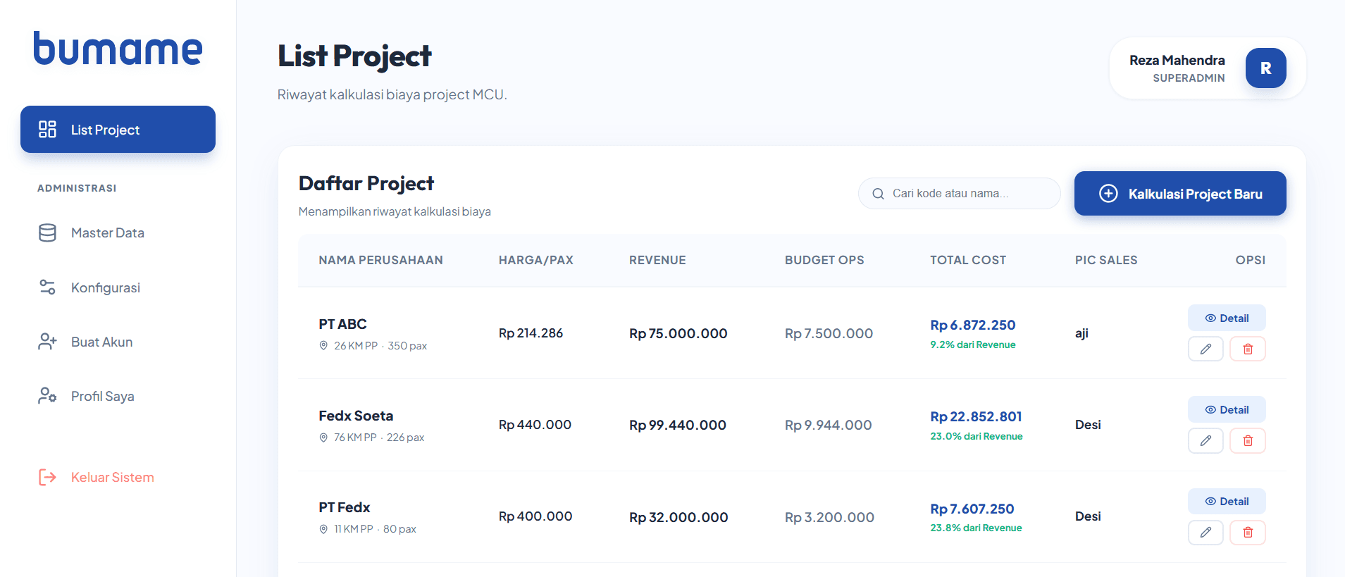This screenshot has width=1345, height=577.
Task: Click the search magnifier icon
Action: 878,194
